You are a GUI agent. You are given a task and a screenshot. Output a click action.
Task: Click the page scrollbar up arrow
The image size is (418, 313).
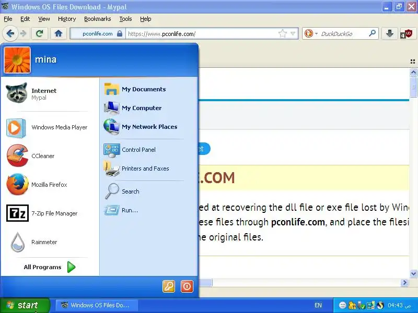point(413,73)
